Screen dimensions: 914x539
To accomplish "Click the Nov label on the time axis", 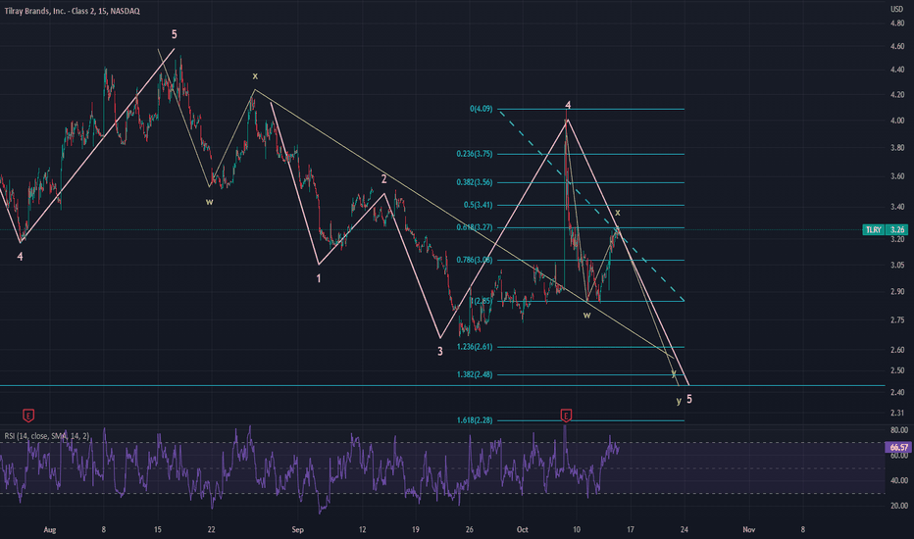I will tap(748, 529).
